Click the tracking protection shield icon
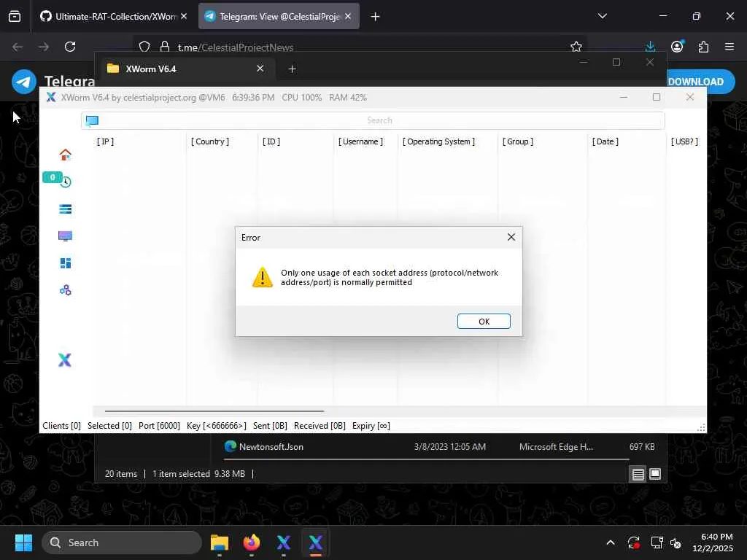This screenshot has width=747, height=560. point(144,47)
